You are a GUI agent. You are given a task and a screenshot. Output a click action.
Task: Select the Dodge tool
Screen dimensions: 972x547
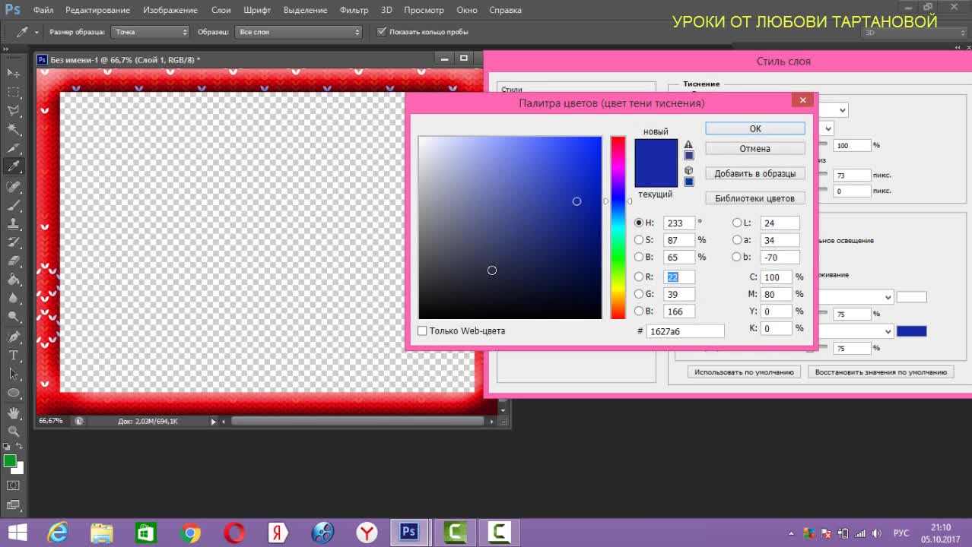(x=14, y=318)
